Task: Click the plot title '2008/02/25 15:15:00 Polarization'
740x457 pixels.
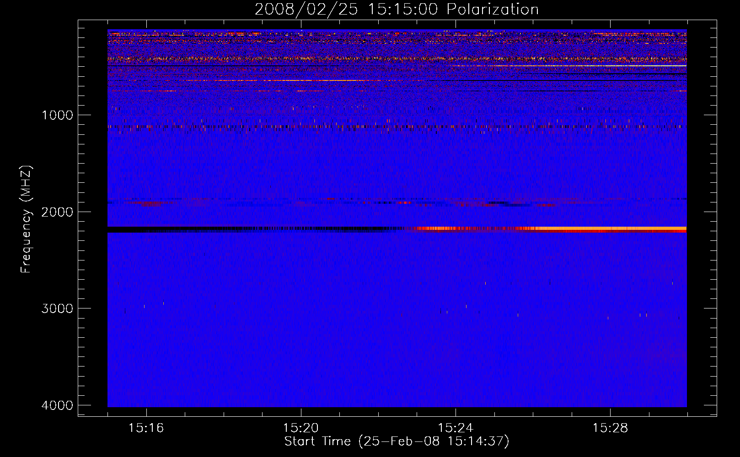Action: tap(397, 9)
